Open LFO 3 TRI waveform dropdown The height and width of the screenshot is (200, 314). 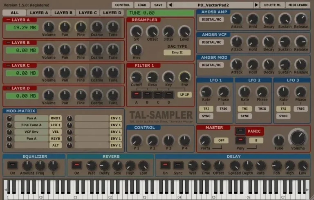coord(283,109)
